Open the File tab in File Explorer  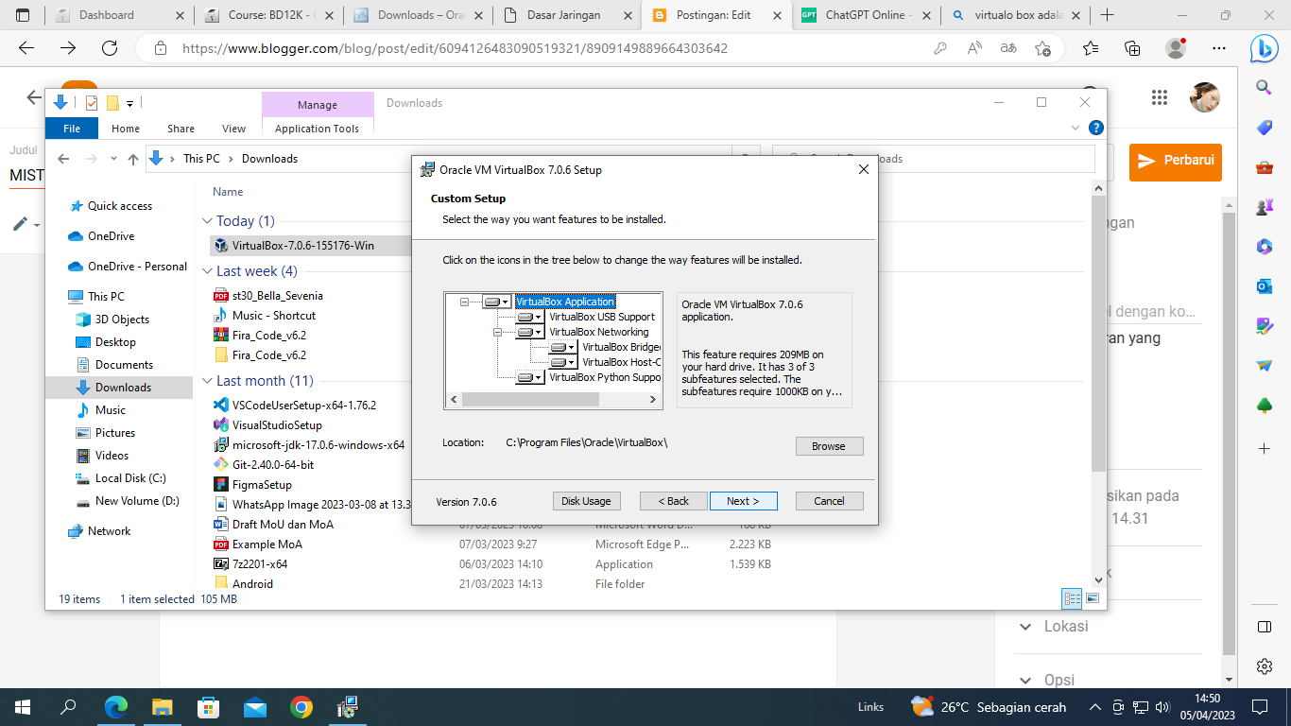coord(72,129)
